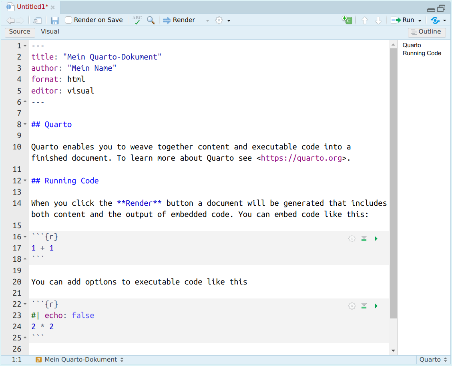Open document settings gear menu
The width and height of the screenshot is (452, 366).
pyautogui.click(x=219, y=20)
